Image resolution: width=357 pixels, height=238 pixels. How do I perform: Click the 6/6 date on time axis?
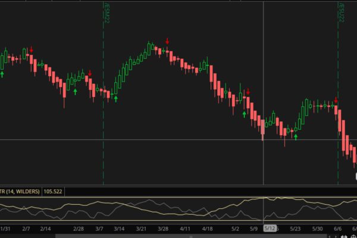tap(337, 228)
